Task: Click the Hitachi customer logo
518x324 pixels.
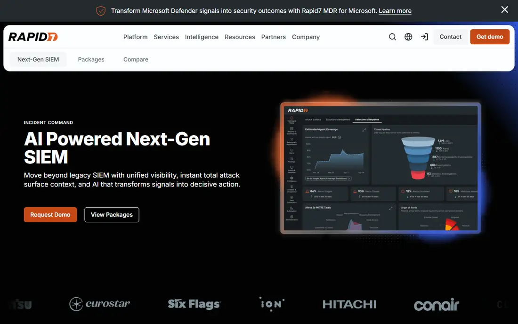Action: pos(349,304)
